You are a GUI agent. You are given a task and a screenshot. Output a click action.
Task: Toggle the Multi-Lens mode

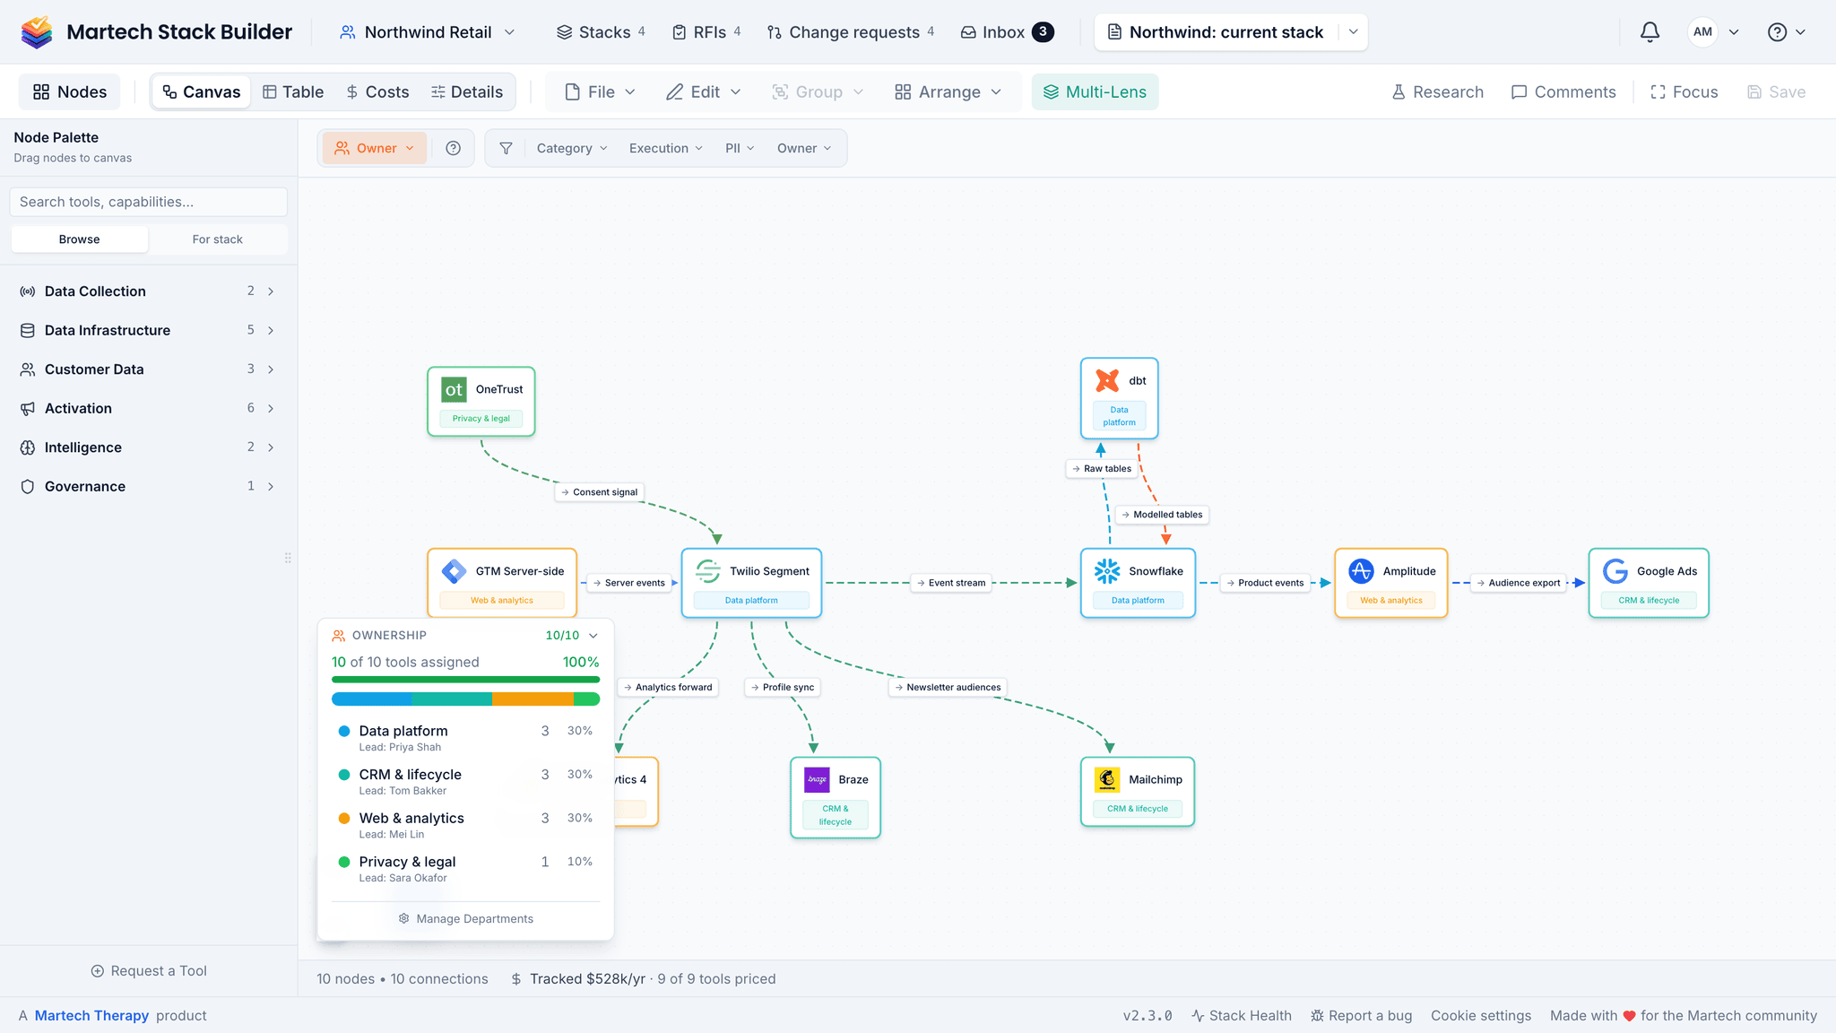click(x=1095, y=92)
